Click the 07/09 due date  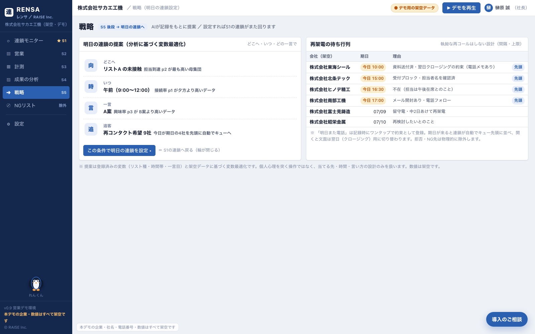[x=380, y=112]
